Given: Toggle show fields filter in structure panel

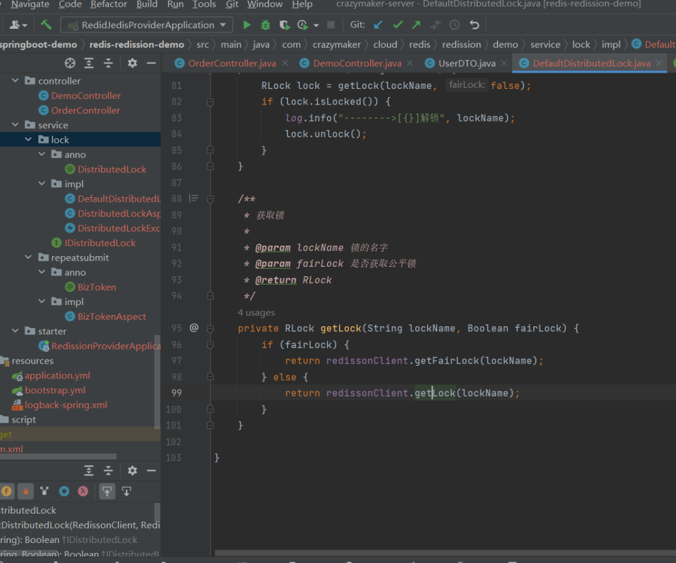Looking at the screenshot, I should pos(6,491).
